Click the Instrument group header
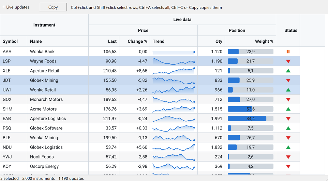Viewport: 328px width, 181px height. [x=44, y=25]
